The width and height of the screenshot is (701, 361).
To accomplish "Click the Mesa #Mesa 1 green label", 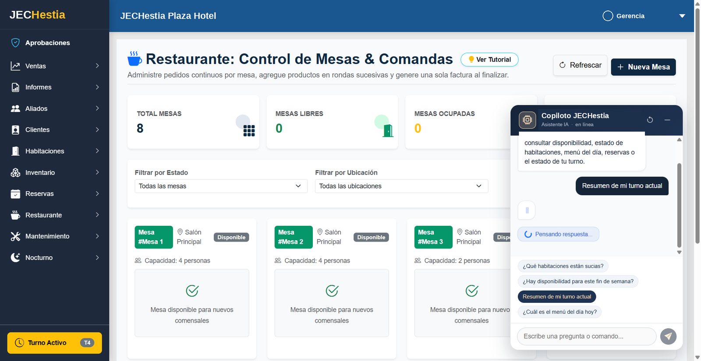I will [154, 237].
